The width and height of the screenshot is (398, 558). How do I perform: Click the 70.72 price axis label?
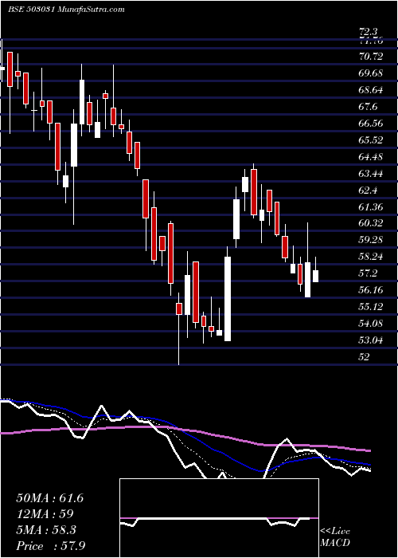[x=372, y=57]
